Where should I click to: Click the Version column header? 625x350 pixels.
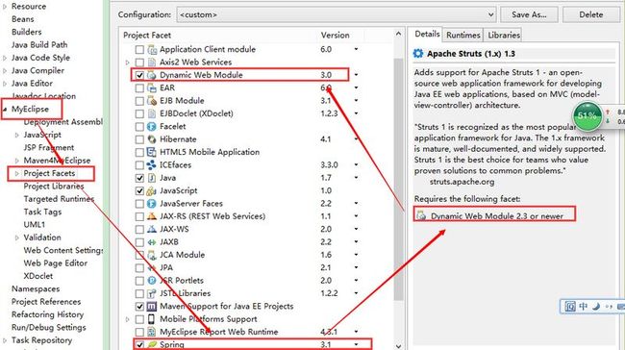[336, 35]
